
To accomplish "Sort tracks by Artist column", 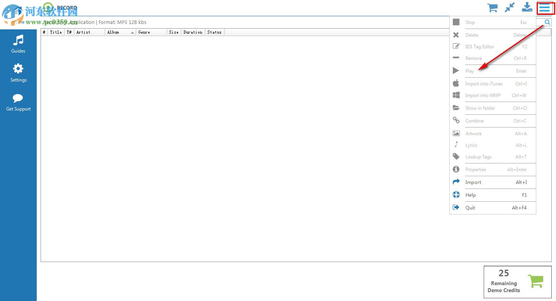I will (90, 32).
